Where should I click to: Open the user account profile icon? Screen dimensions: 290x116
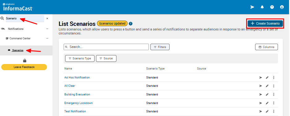[x=282, y=7]
